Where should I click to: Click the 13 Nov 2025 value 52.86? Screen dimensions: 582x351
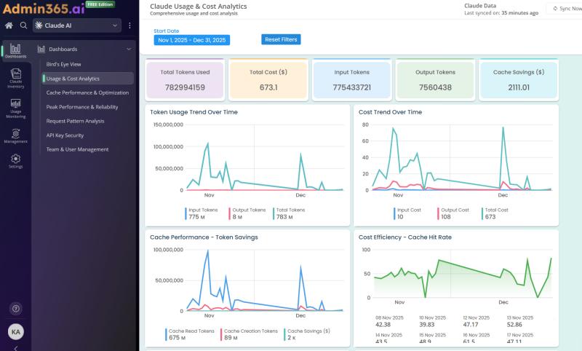click(514, 325)
